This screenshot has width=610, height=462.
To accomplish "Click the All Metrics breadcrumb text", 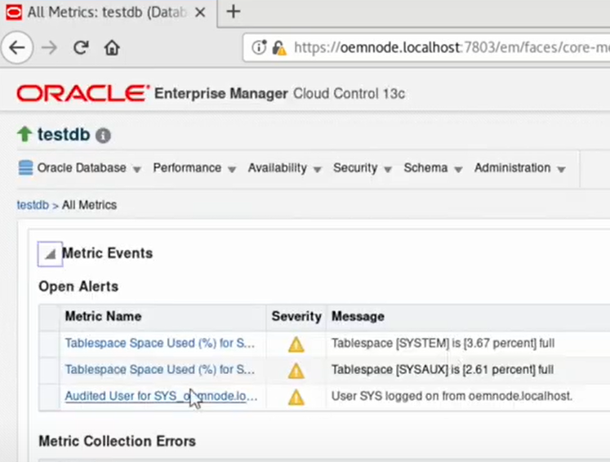I will point(89,205).
